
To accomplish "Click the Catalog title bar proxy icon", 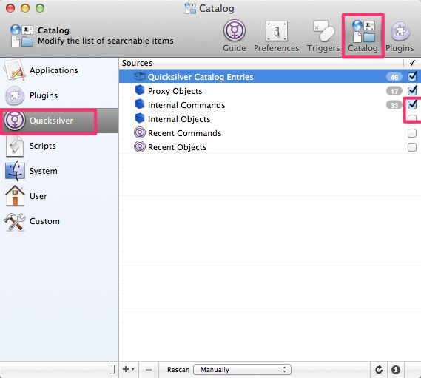I will click(190, 8).
